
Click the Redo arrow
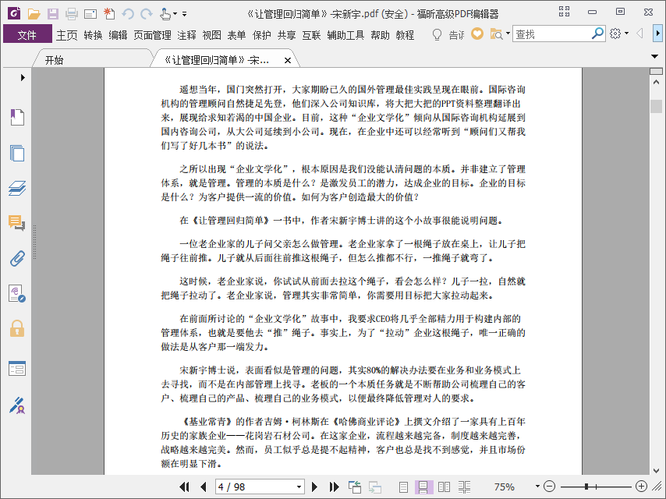pyautogui.click(x=147, y=14)
